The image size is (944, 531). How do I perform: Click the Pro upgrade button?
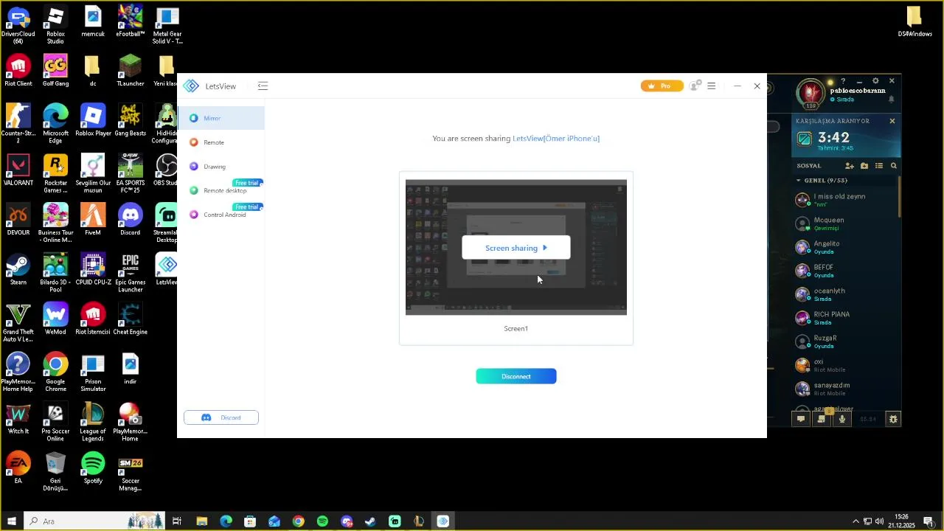pyautogui.click(x=662, y=86)
